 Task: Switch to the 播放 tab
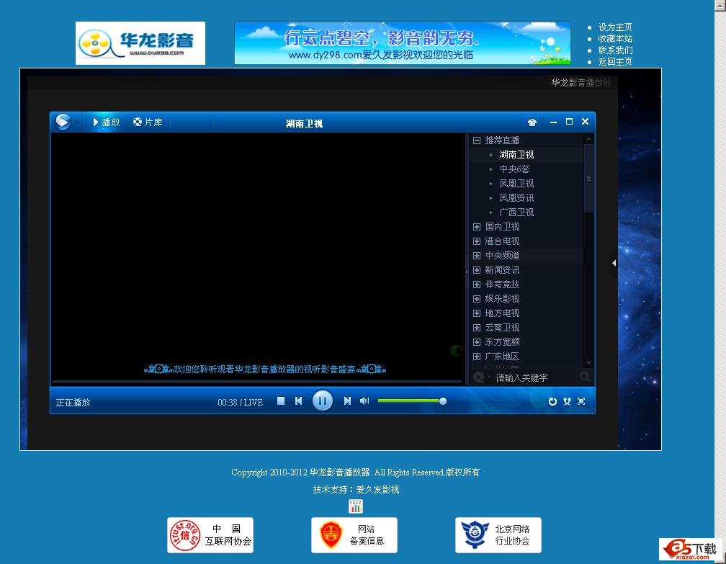click(107, 122)
